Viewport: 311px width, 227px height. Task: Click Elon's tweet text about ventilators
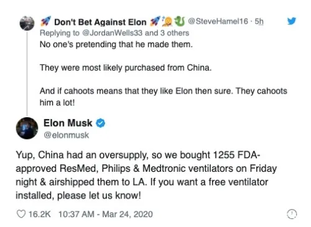tap(146, 176)
